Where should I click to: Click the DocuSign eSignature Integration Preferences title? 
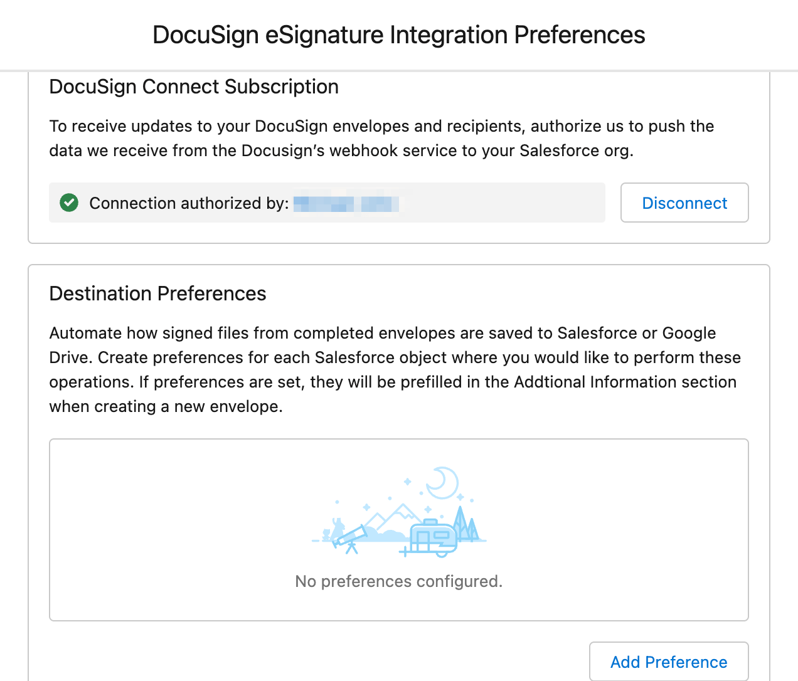click(399, 35)
